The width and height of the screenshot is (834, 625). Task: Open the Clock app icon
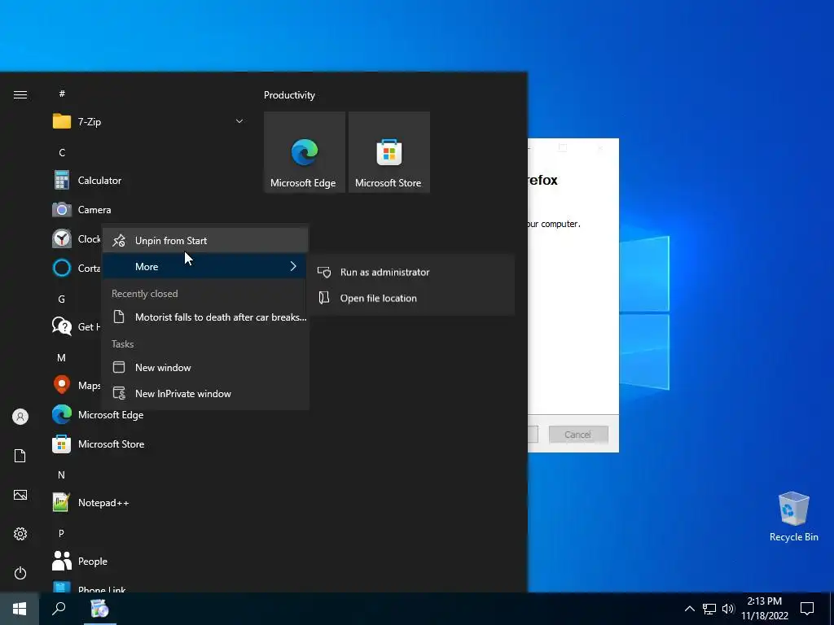[62, 238]
